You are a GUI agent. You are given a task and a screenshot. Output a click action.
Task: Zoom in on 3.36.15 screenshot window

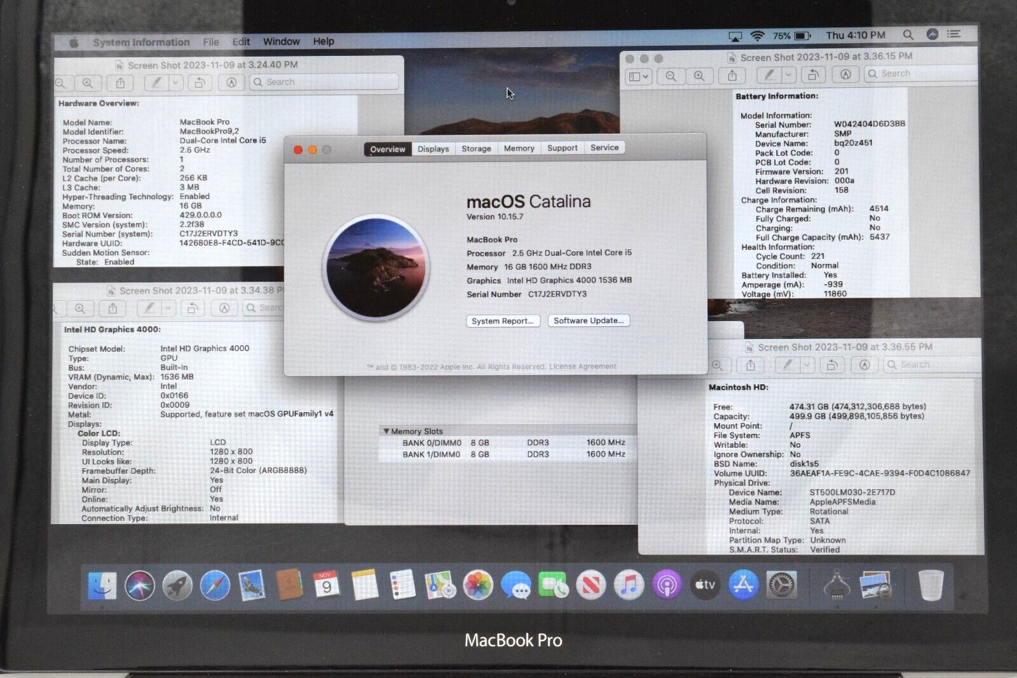point(699,76)
